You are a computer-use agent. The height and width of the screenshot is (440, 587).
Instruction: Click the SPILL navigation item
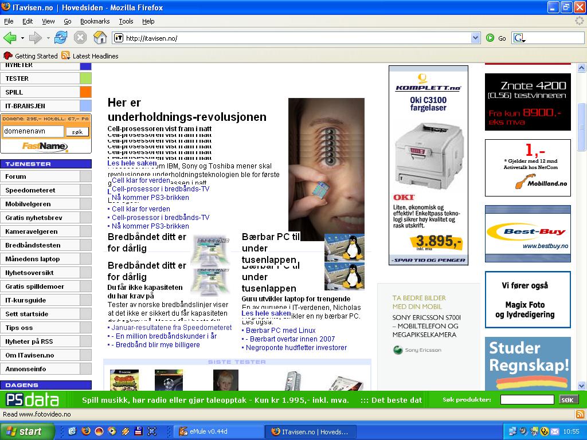(46, 92)
